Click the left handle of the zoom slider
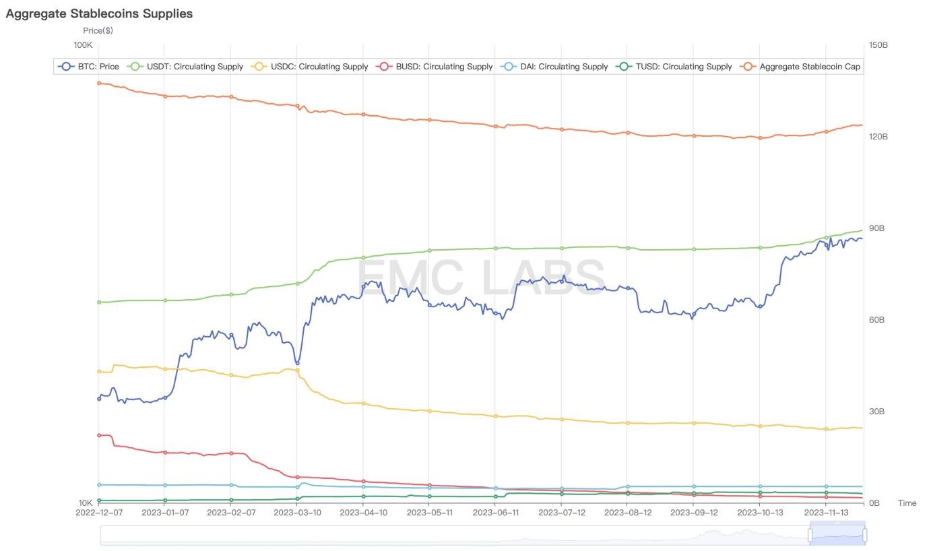Screen dimensions: 929x551 [x=810, y=535]
